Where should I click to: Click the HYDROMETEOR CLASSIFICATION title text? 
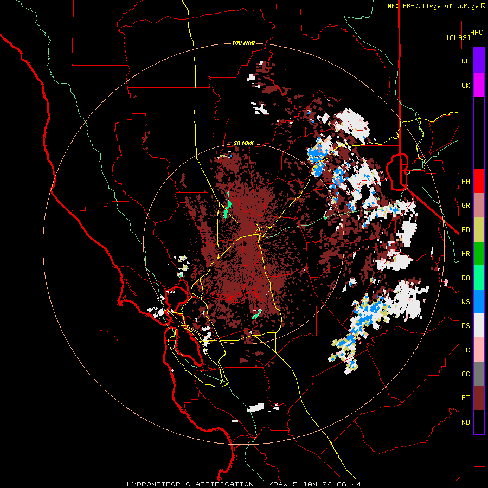click(190, 484)
